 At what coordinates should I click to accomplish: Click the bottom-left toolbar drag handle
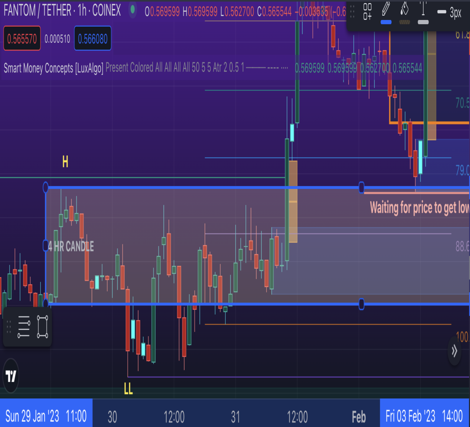[x=9, y=327]
